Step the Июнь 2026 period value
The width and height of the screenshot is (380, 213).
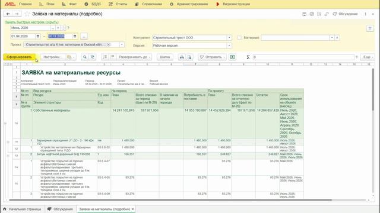[63, 28]
